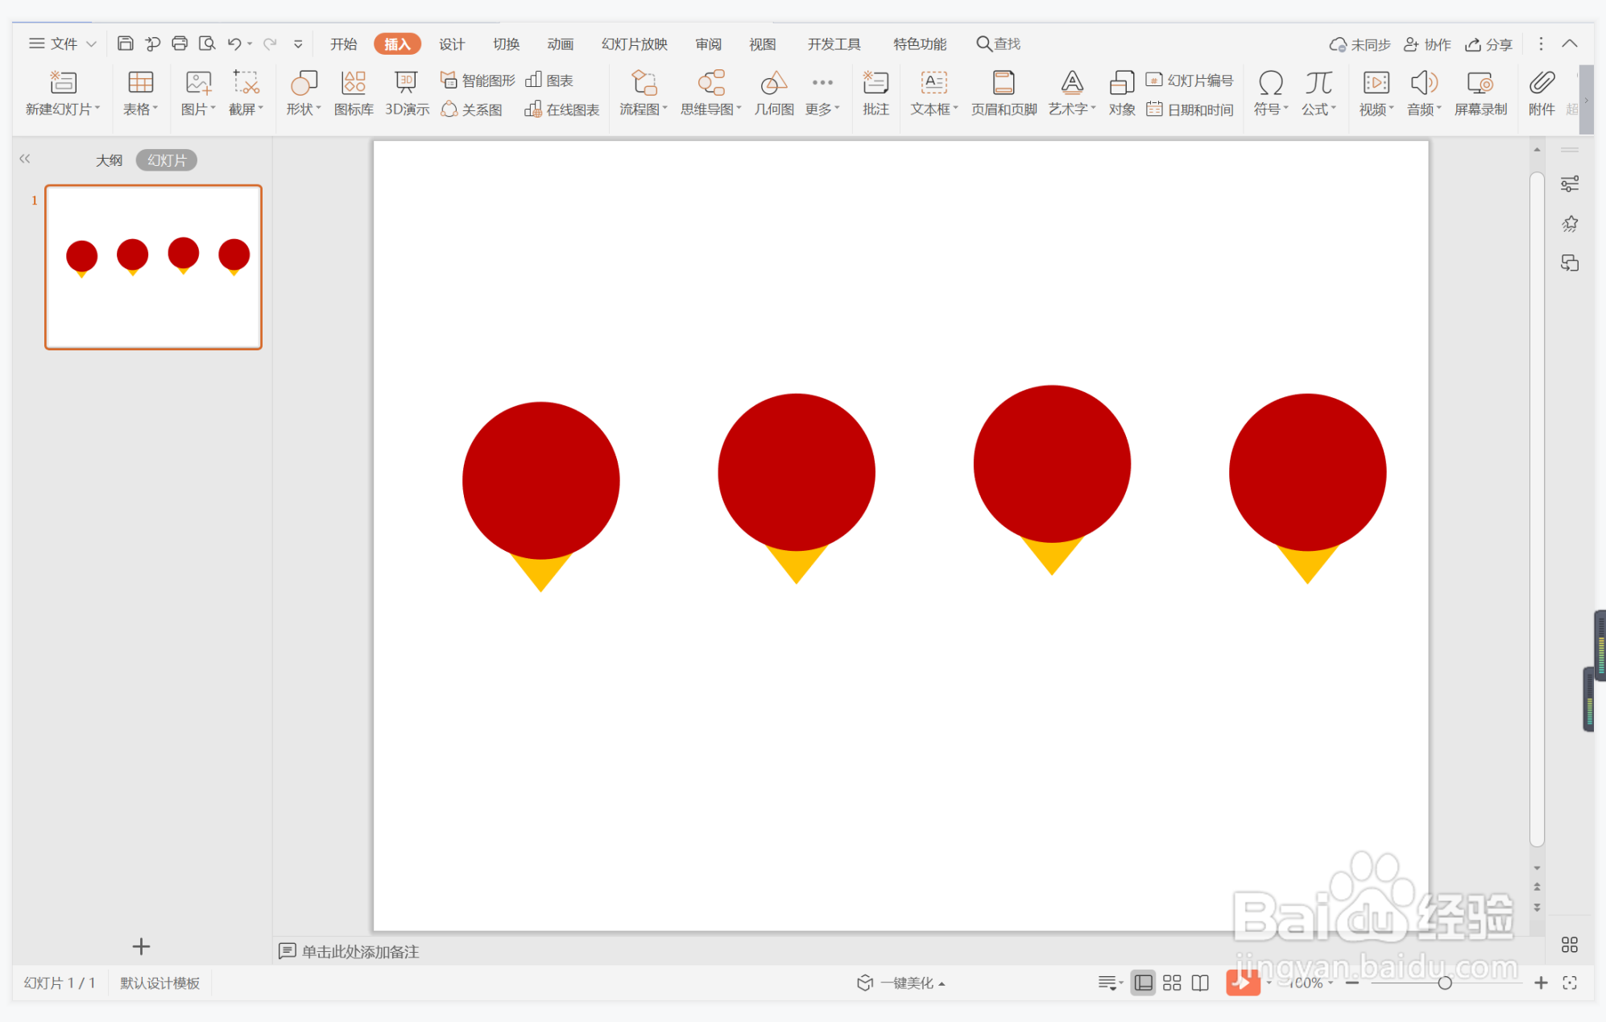
Task: Toggle normal view in status bar
Action: pos(1143,983)
